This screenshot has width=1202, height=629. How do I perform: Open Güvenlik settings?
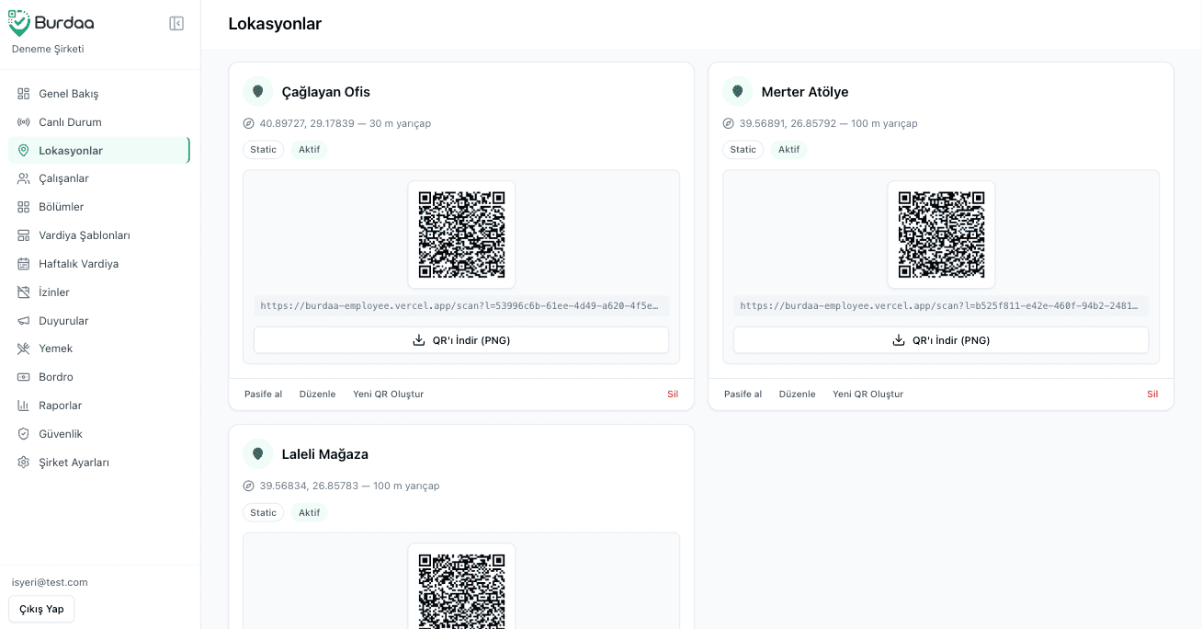[x=99, y=434]
